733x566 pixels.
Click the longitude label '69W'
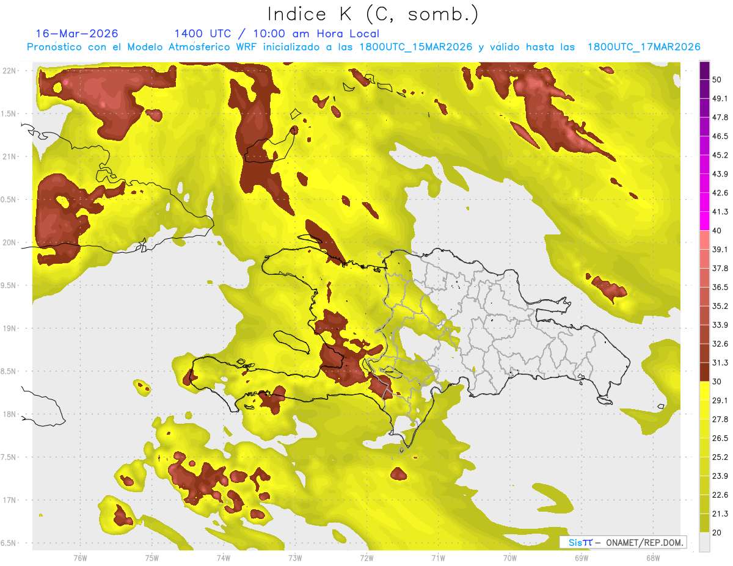[581, 557]
